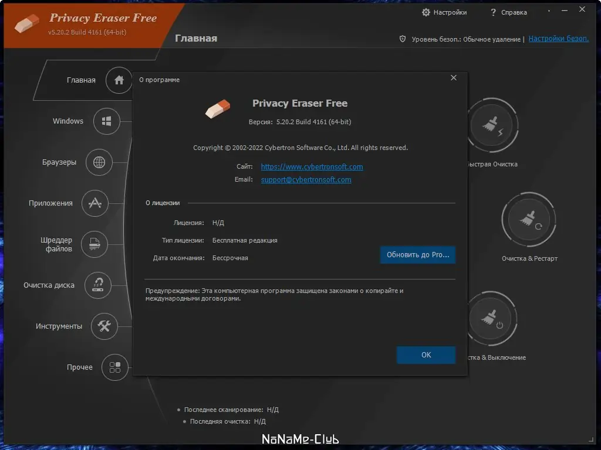Click the eraser logo in About dialog
Screen dimensions: 601x450
[218, 109]
